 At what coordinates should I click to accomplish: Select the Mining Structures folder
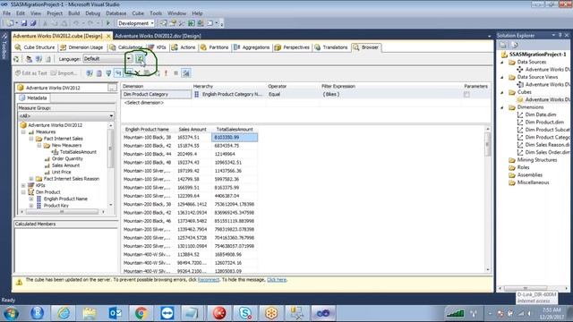point(537,160)
